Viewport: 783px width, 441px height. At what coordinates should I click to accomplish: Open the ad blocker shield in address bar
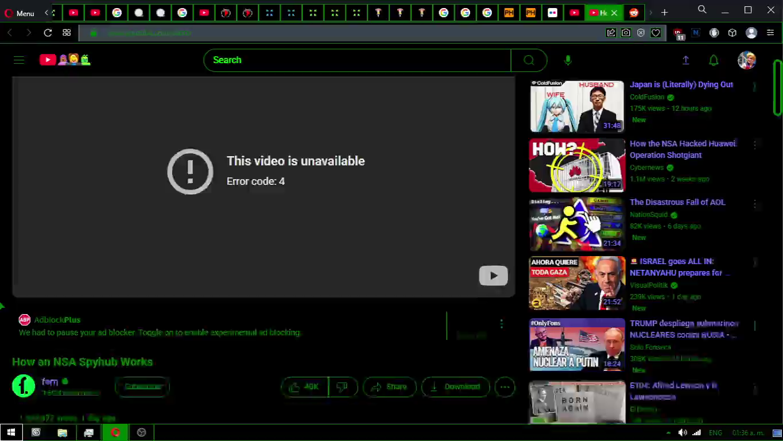[x=641, y=33]
